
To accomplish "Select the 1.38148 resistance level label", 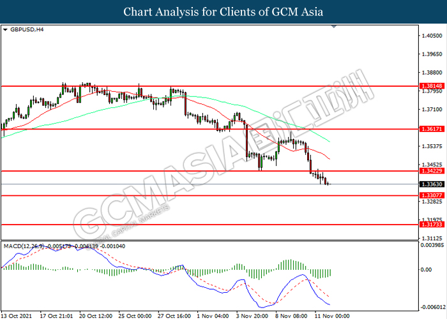I will coord(432,85).
